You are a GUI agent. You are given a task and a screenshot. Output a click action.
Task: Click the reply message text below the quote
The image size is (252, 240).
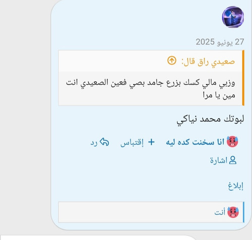(210, 119)
